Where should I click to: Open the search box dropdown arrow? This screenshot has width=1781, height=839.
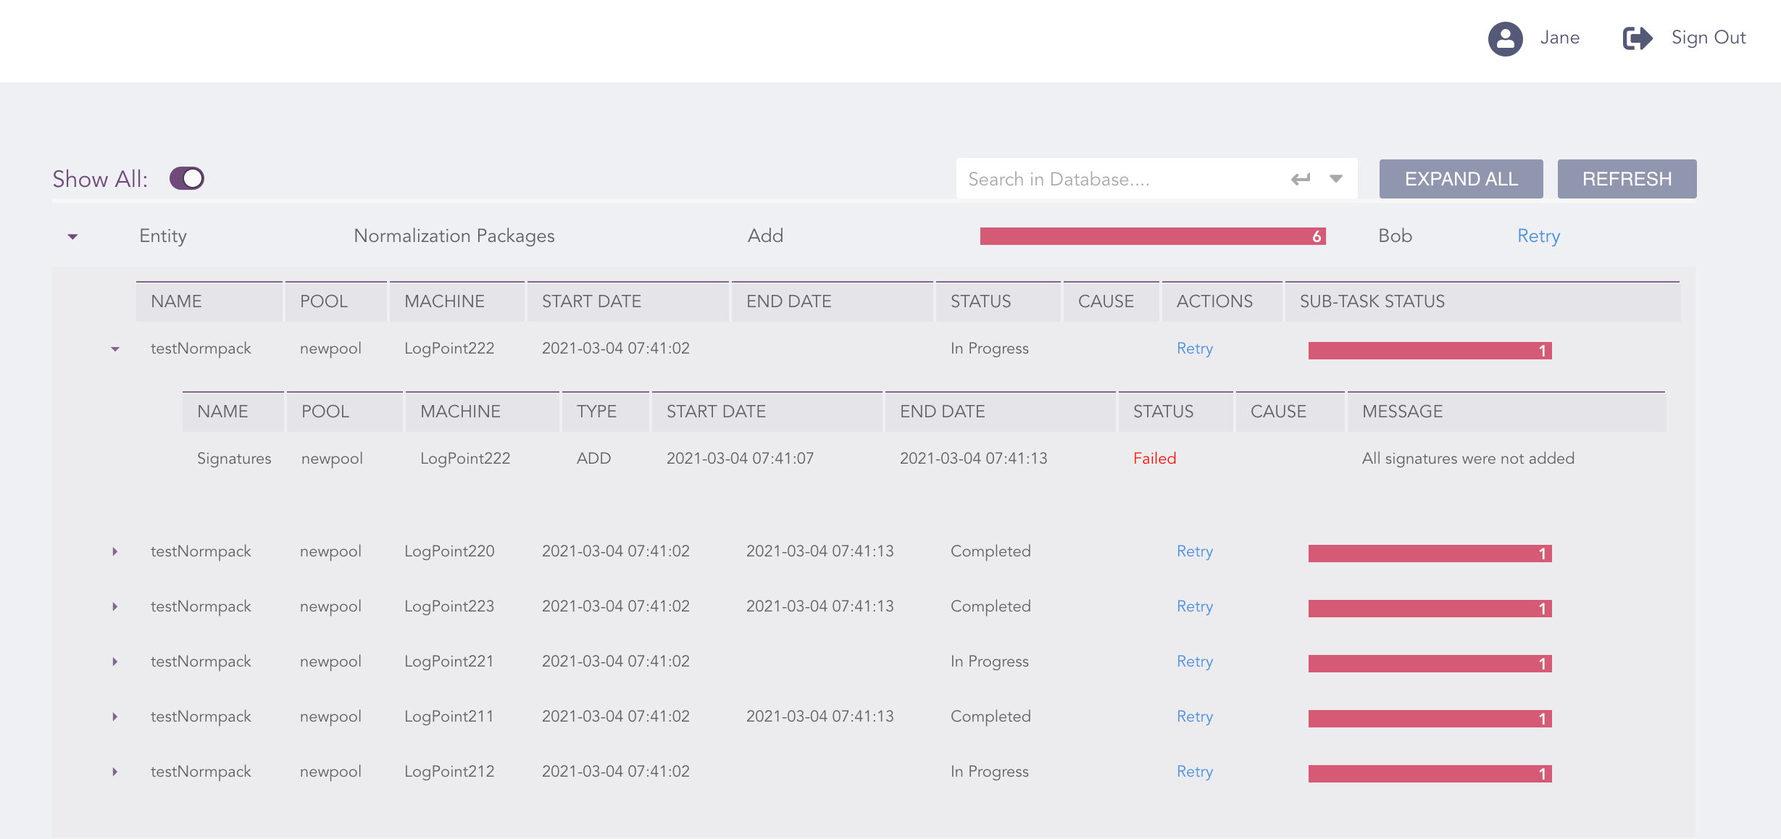(x=1336, y=179)
